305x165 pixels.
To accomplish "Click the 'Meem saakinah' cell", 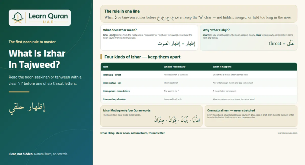I will [x=171, y=83].
